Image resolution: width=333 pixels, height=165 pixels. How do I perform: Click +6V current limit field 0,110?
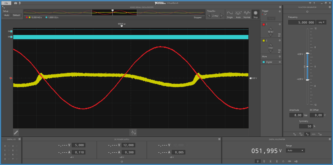pyautogui.click(x=79, y=152)
